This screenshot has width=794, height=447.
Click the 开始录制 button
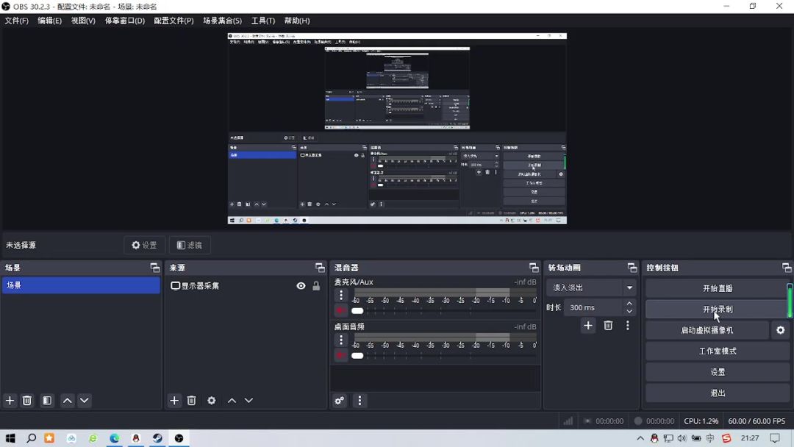point(717,310)
